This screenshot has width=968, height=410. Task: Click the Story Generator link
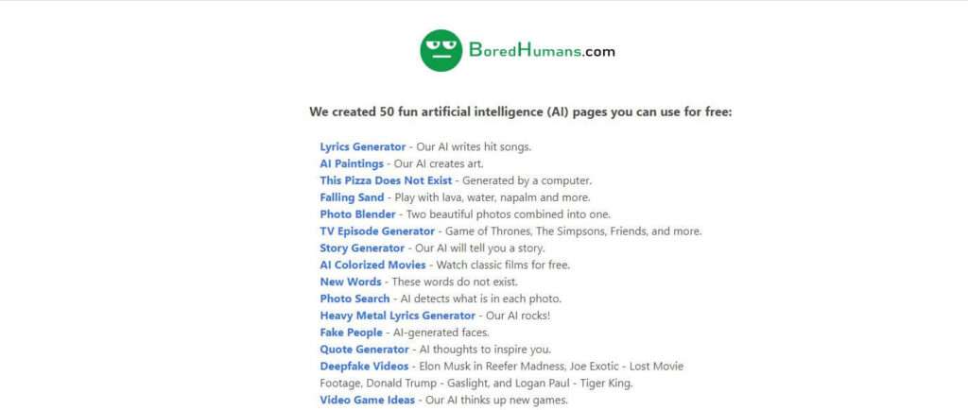click(362, 248)
